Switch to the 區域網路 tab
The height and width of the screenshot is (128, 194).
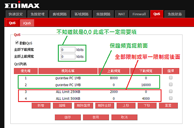tap(81, 14)
